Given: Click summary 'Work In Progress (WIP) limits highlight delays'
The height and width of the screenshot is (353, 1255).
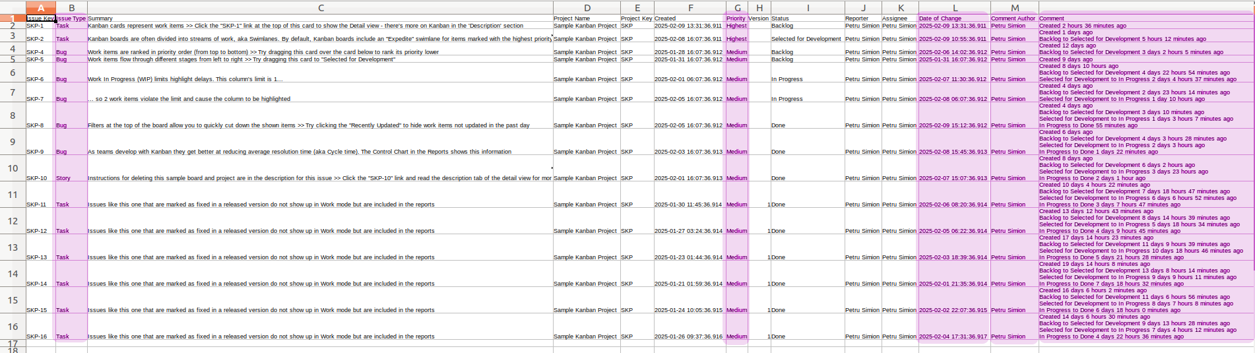Looking at the screenshot, I should pos(320,73).
